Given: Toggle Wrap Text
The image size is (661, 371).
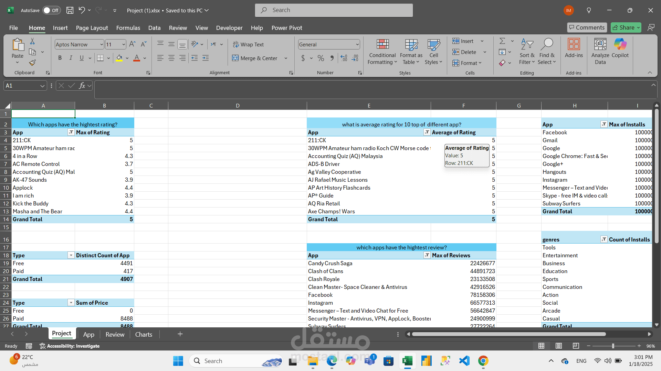Looking at the screenshot, I should (x=248, y=44).
